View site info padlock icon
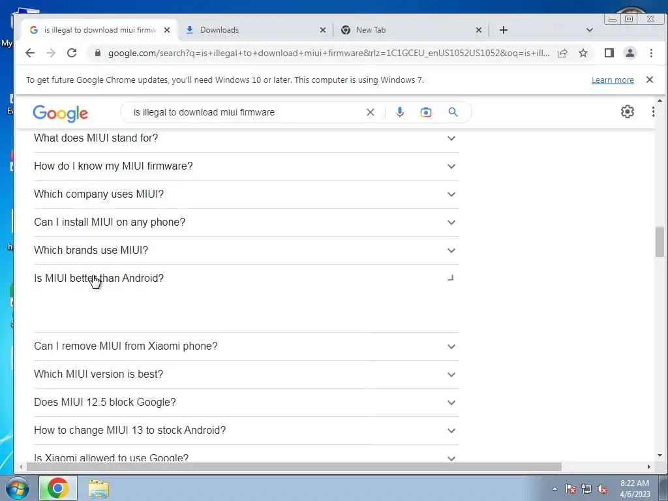 coord(98,53)
